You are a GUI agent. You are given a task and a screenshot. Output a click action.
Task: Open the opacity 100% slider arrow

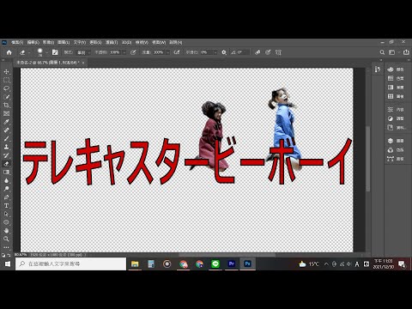point(124,52)
